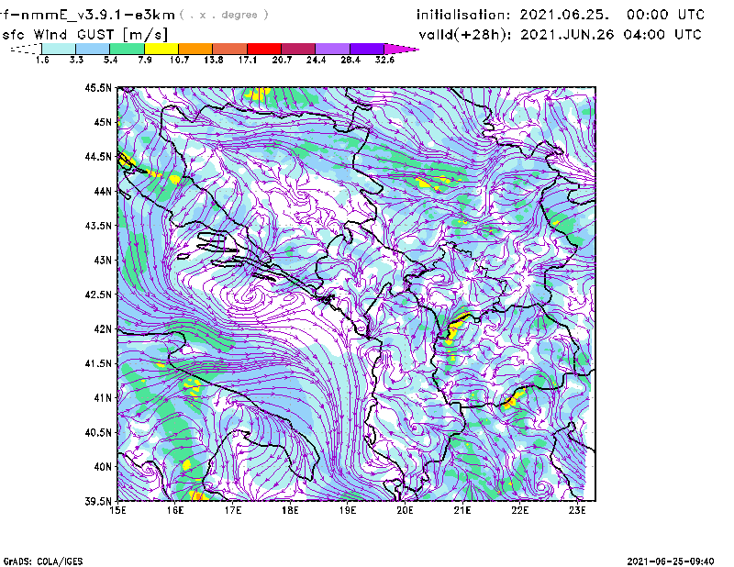
Task: Select the light blue 3.3–5.4 legend swatch
Action: click(x=93, y=49)
